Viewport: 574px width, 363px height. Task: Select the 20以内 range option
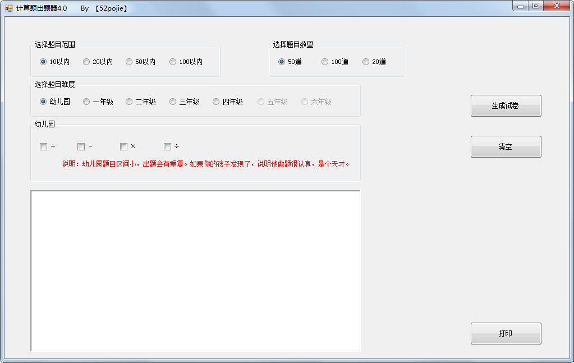pos(86,62)
